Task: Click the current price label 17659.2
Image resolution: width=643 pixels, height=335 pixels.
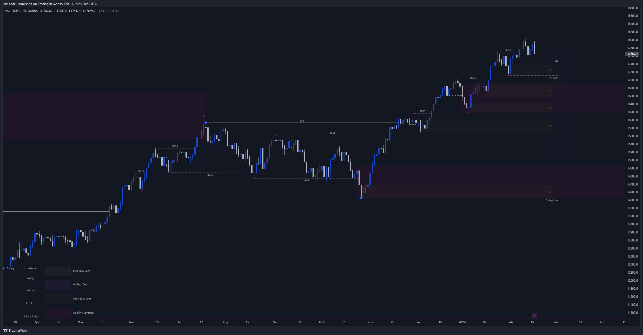Action: (632, 54)
